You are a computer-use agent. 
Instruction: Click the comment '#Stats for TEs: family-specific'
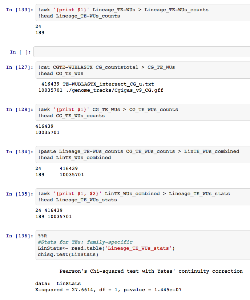tap(85, 242)
